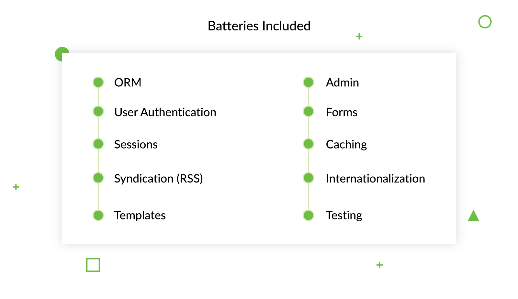
Task: Select the ORM text label
Action: (x=128, y=83)
